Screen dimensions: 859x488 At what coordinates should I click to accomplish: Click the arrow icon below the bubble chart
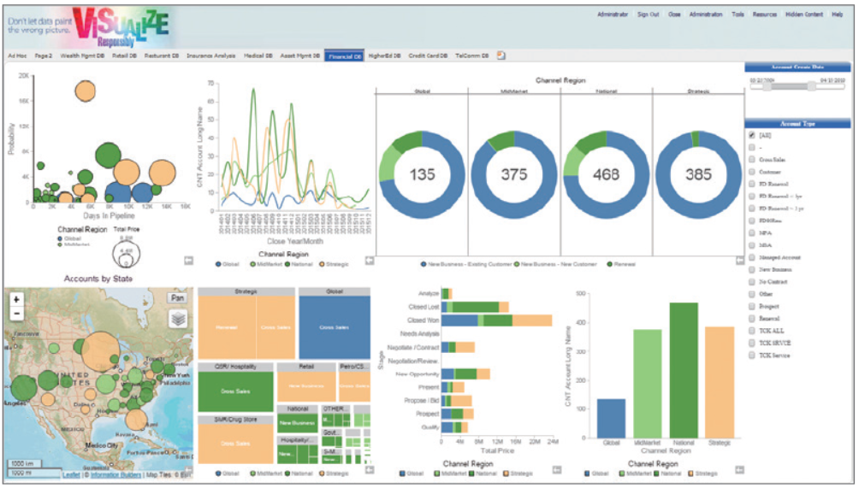pyautogui.click(x=188, y=260)
